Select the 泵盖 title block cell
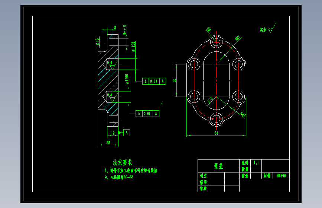 tap(218, 166)
